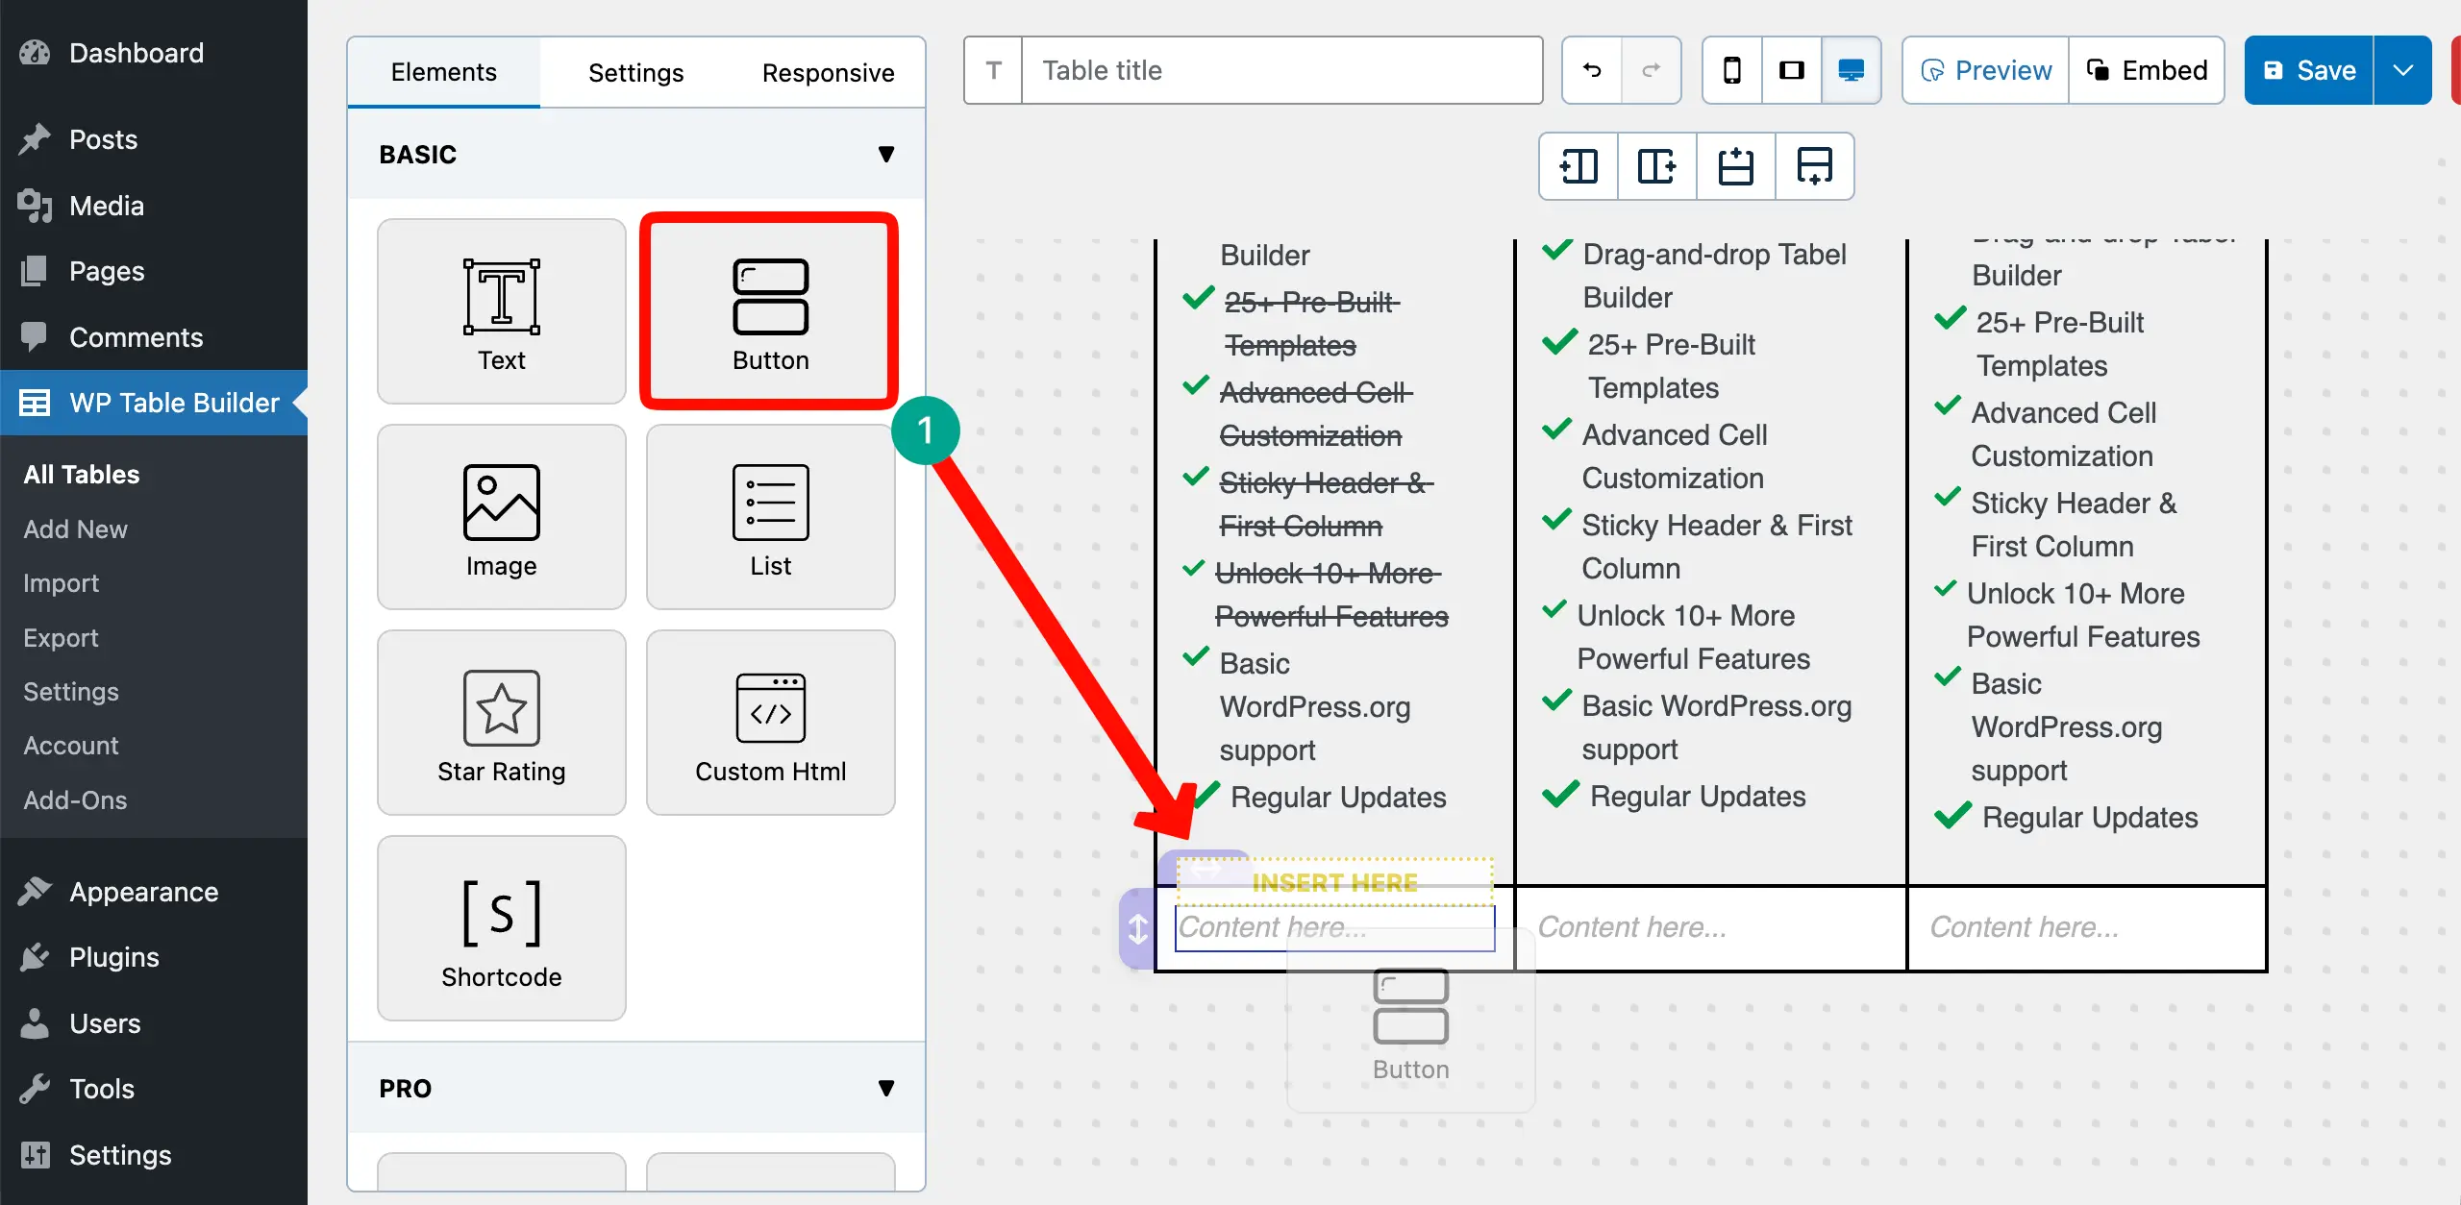Select desktop monitor preview icon
Viewport: 2461px width, 1205px height.
coord(1851,70)
